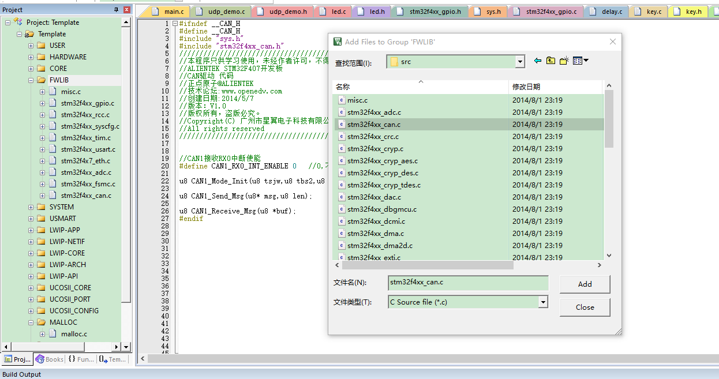The width and height of the screenshot is (719, 379).
Task: Click inside the 文件名 file name field
Action: point(467,283)
